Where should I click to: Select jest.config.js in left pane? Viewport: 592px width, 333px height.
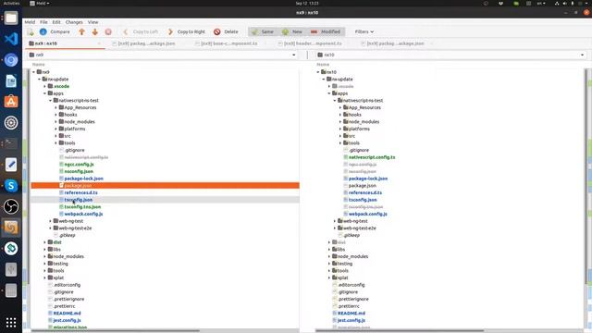click(x=67, y=321)
